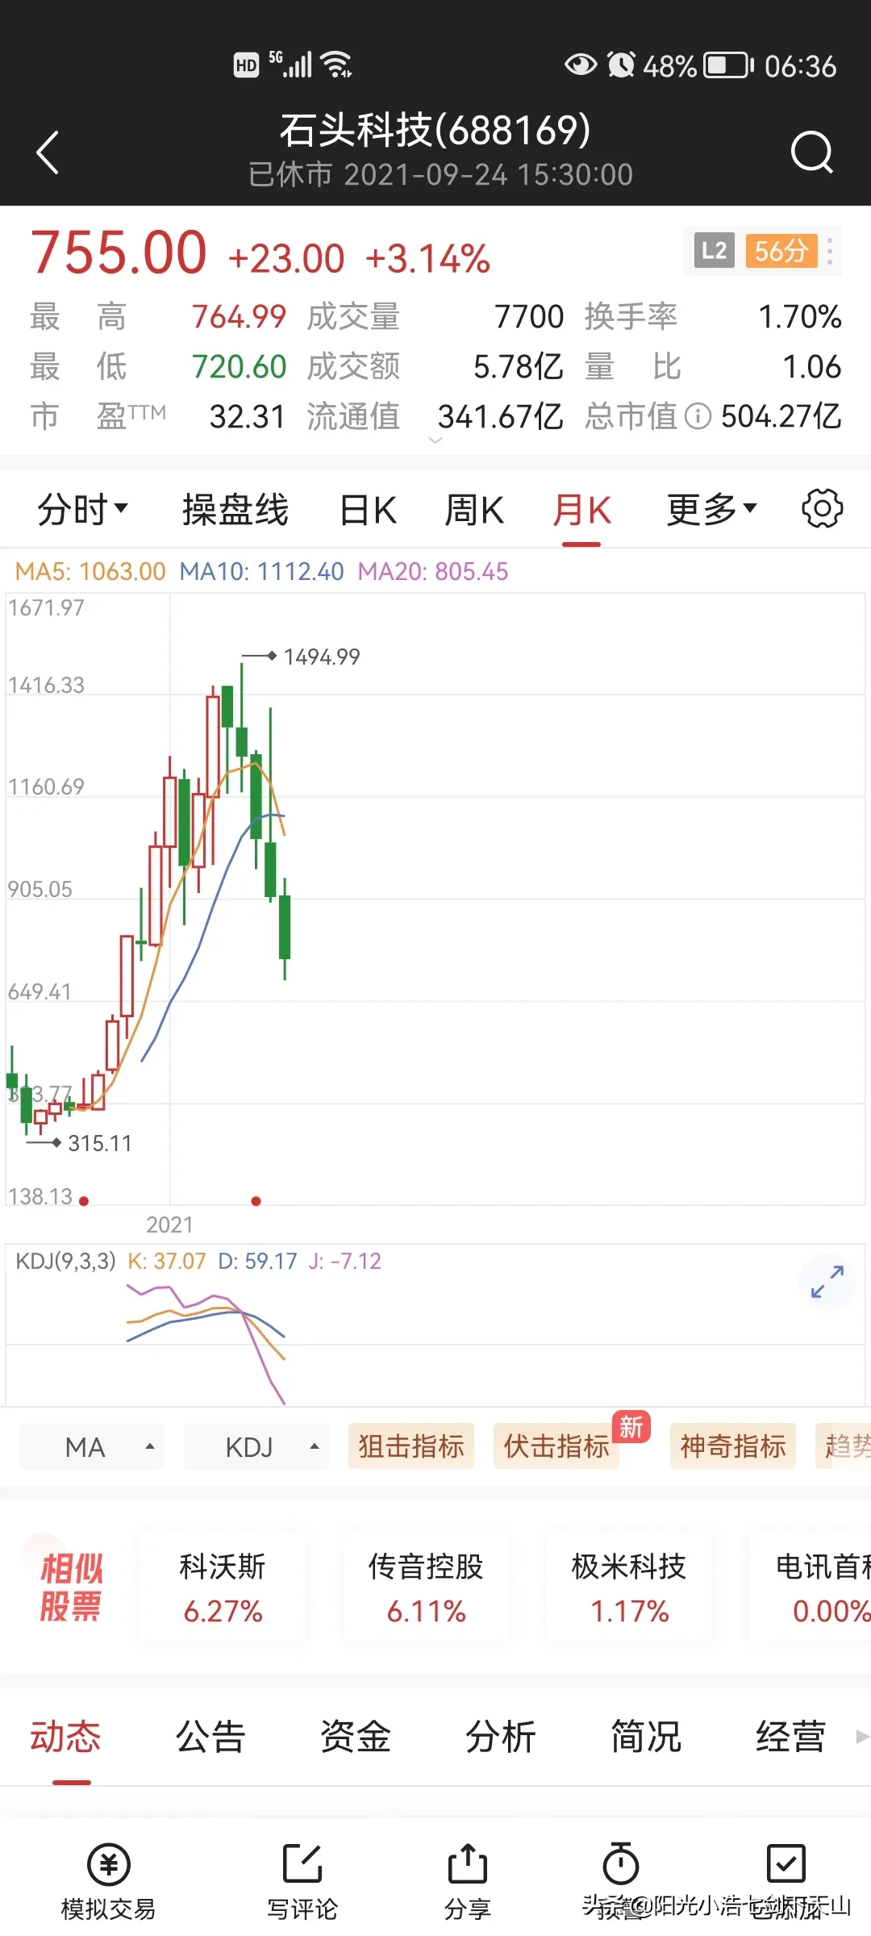Screen dimensions: 871x1936
Task: Tap the eye comfort status icon
Action: [x=581, y=65]
